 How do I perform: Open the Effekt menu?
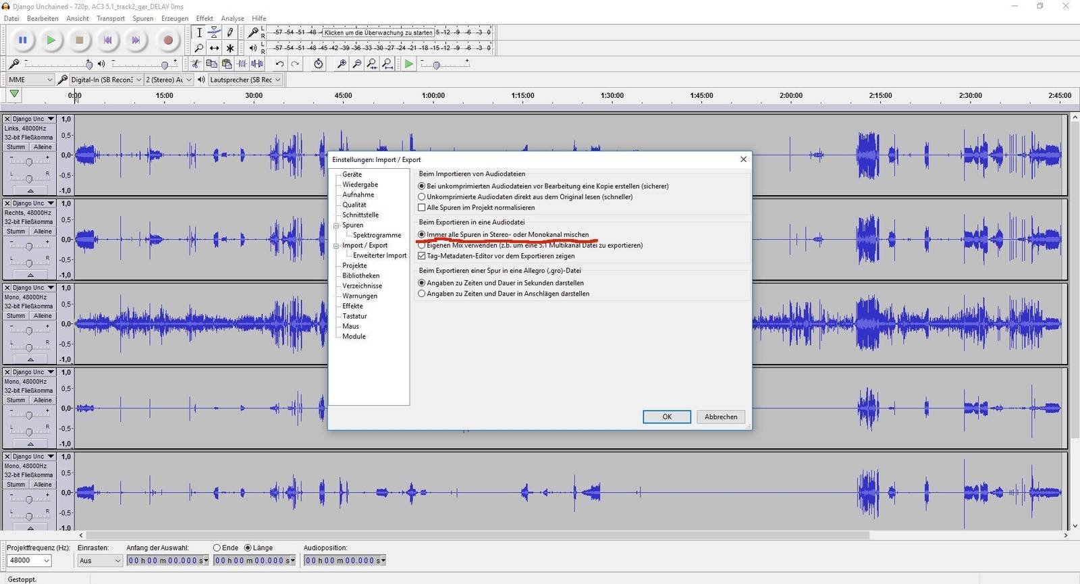coord(204,18)
